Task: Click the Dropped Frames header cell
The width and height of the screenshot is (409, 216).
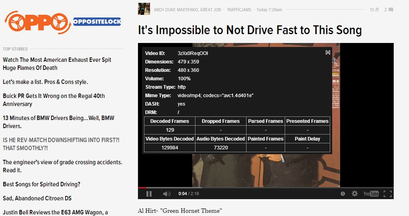Action: click(221, 121)
